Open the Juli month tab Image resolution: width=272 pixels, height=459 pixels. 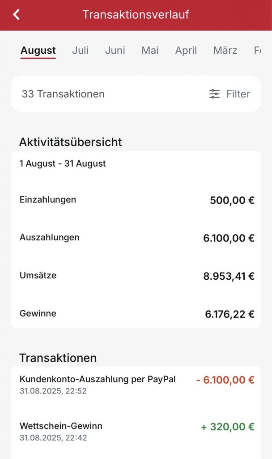[x=80, y=51]
